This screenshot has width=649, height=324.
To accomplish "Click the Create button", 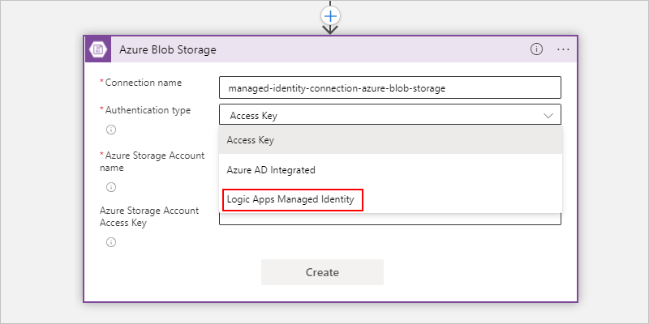I will (x=322, y=272).
